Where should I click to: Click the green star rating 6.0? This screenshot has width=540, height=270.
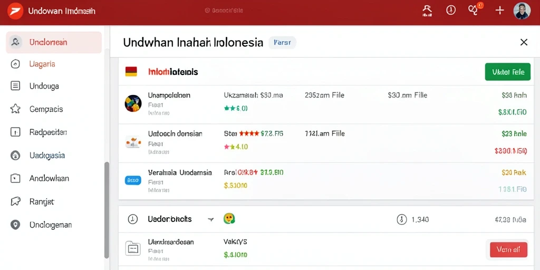236,109
